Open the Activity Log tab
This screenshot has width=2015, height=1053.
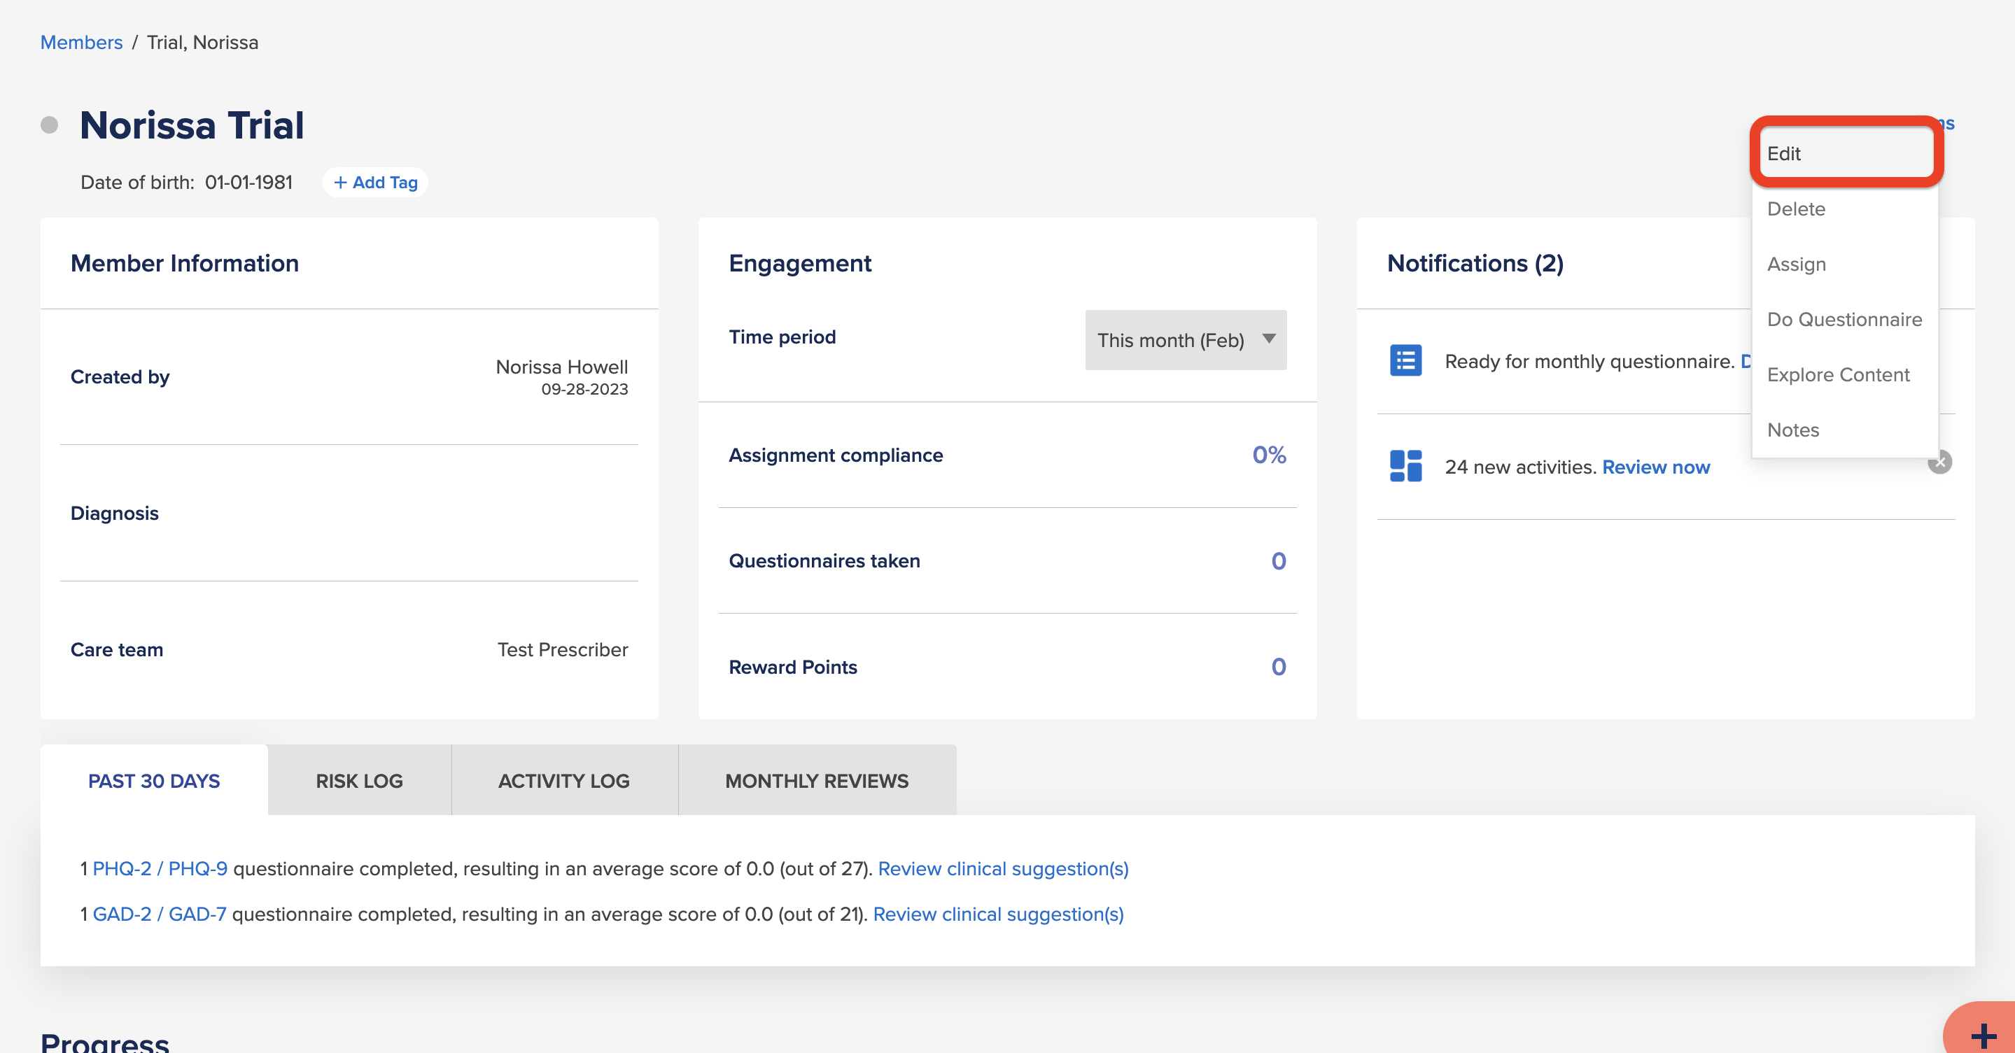click(x=564, y=780)
